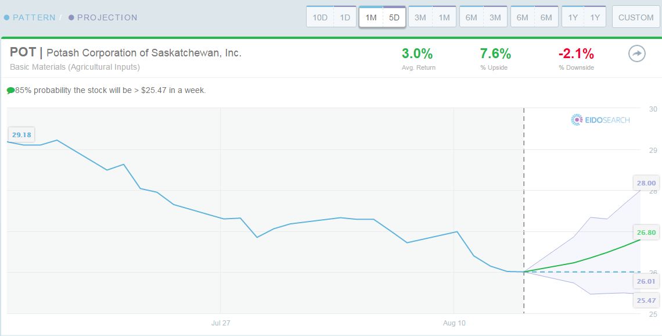
Task: Select the 1M pattern / 5D projection range
Action: (383, 17)
